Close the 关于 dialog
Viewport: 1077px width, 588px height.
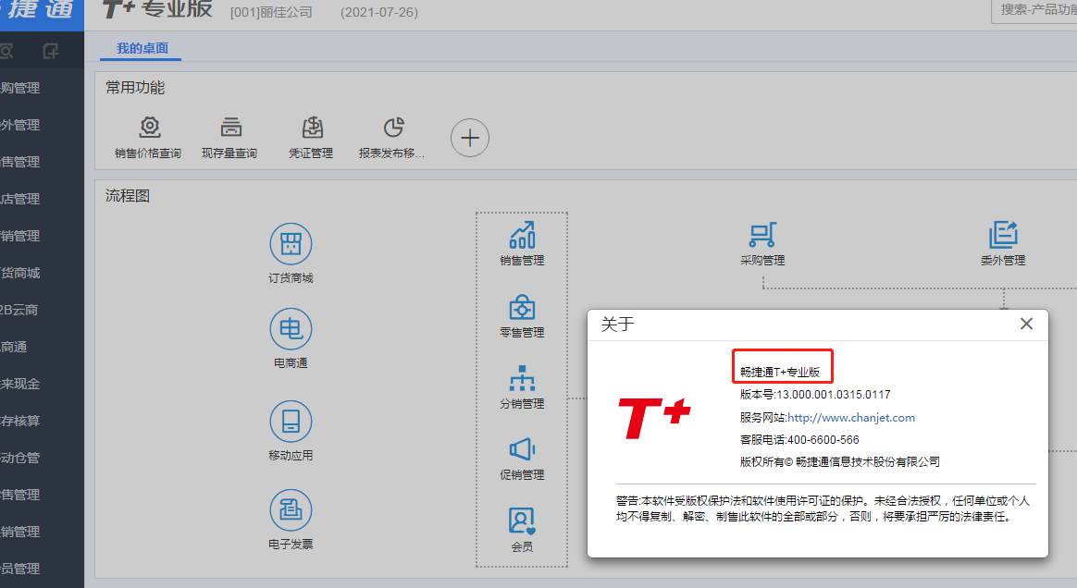(1026, 324)
